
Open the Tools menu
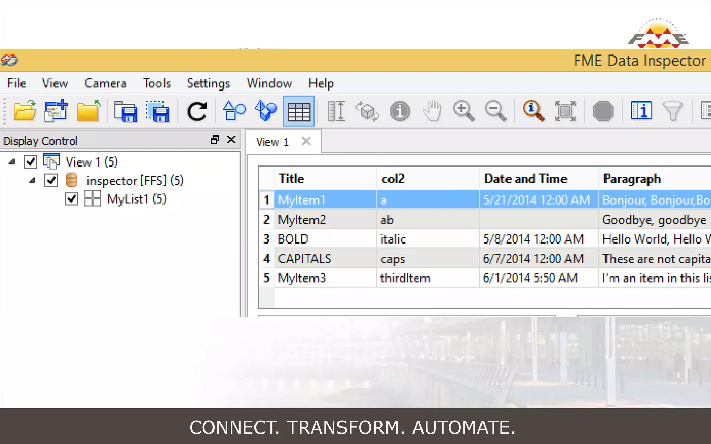(157, 83)
